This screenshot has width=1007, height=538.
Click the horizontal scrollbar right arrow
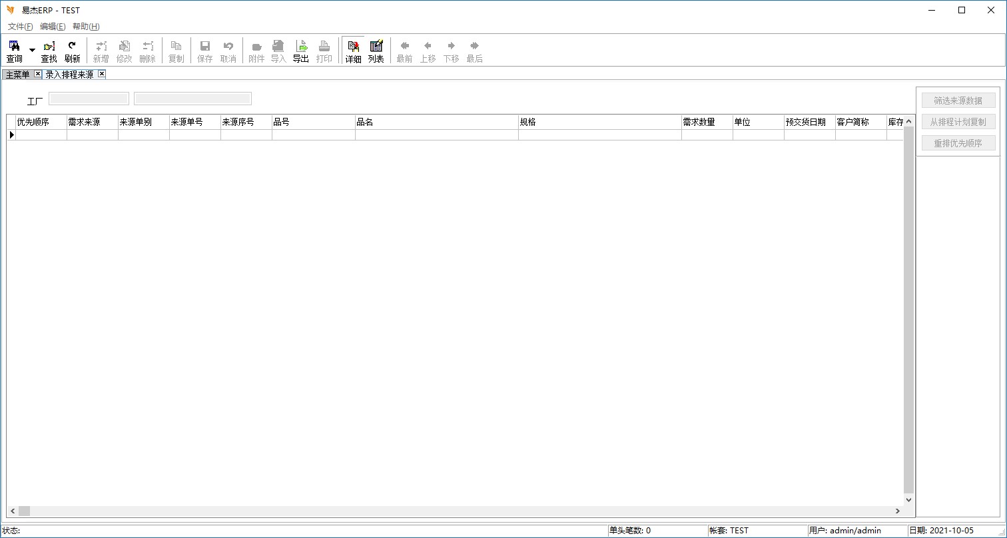[898, 511]
